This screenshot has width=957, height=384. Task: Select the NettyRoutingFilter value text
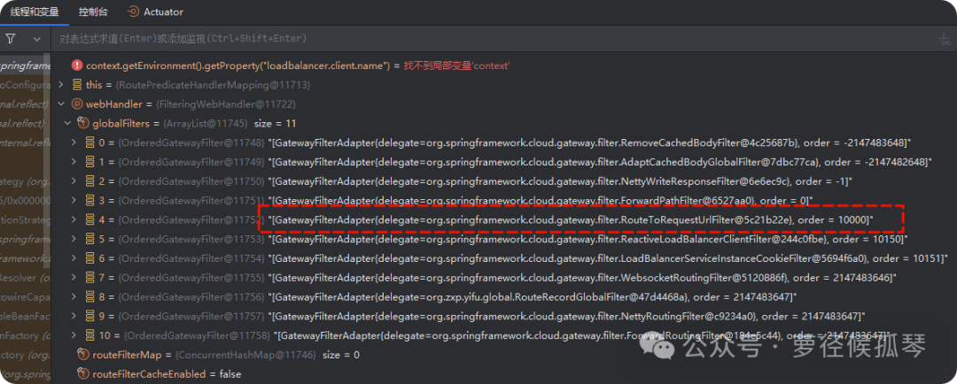[567, 317]
